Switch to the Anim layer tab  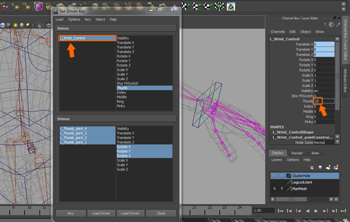click(315, 153)
